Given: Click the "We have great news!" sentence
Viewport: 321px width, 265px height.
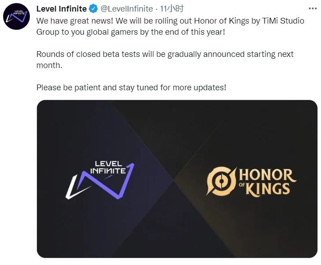Looking at the screenshot, I should click(70, 20).
